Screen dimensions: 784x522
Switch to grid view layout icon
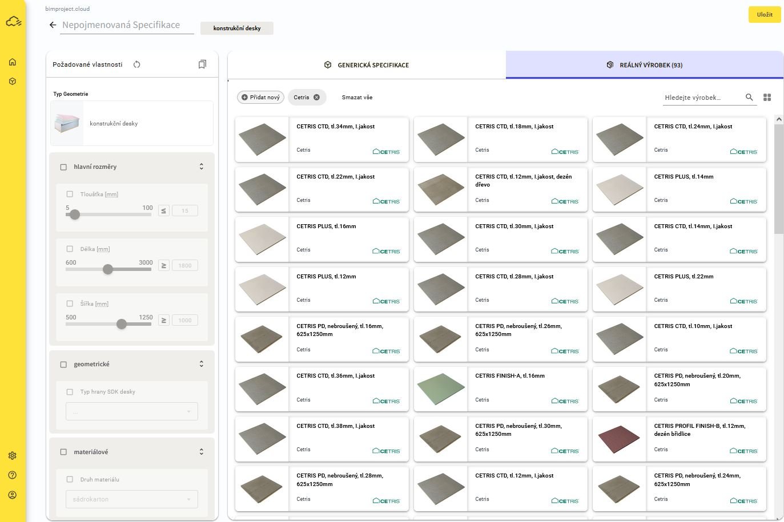click(767, 98)
